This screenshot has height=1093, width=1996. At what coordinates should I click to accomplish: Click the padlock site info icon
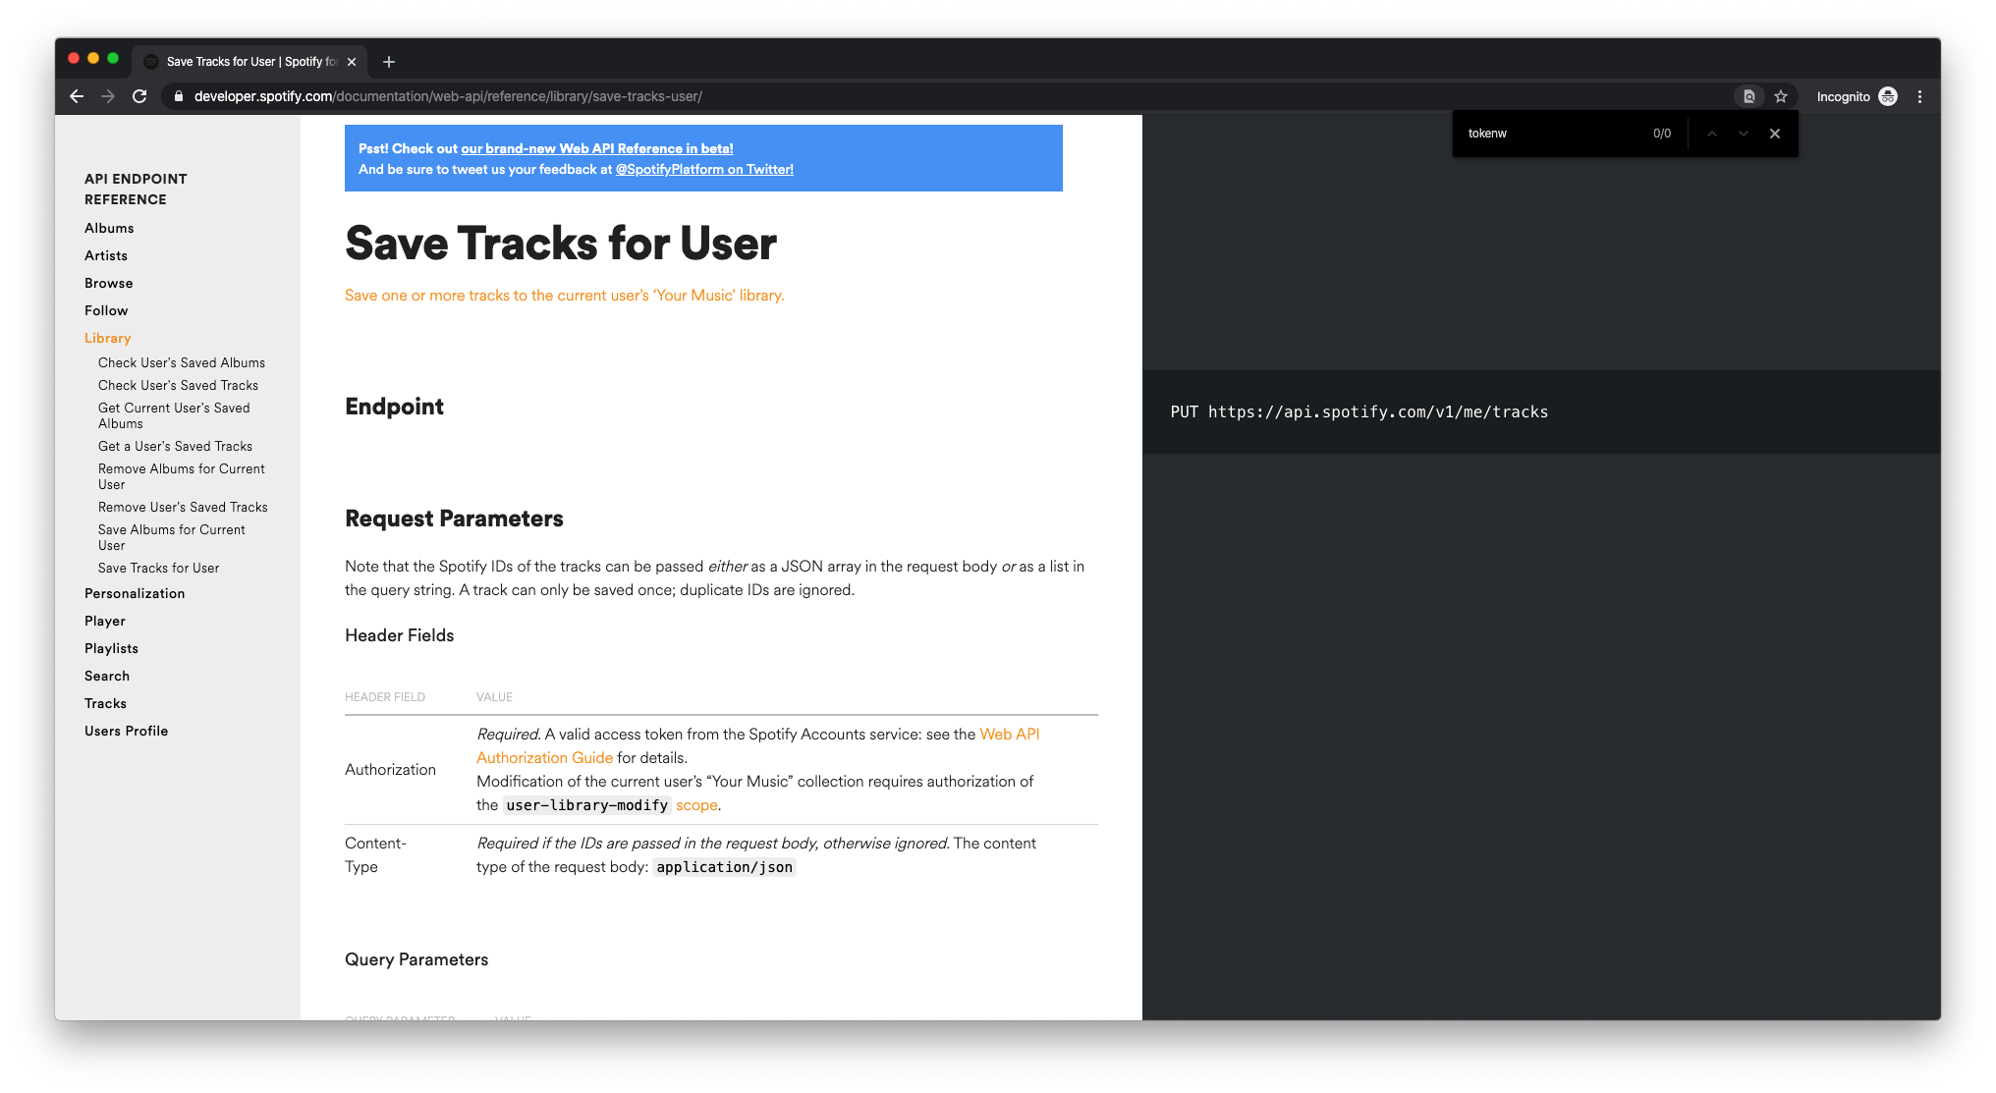(178, 96)
